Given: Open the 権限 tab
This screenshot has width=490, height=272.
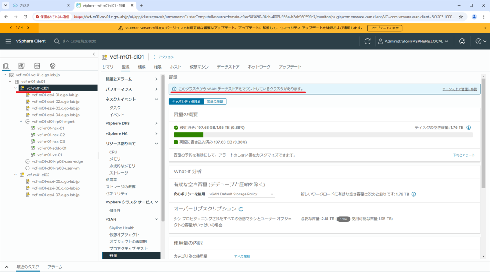Looking at the screenshot, I should point(158,67).
